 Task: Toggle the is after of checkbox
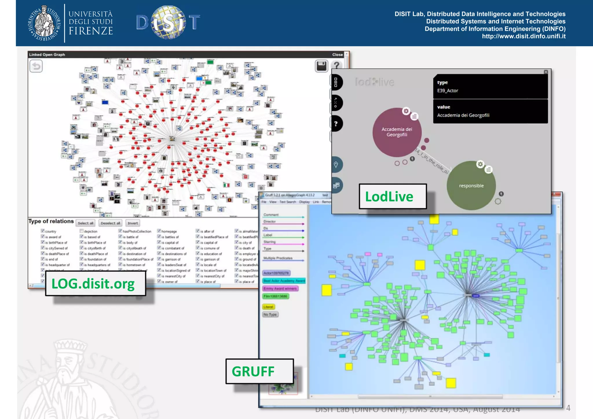pos(198,231)
